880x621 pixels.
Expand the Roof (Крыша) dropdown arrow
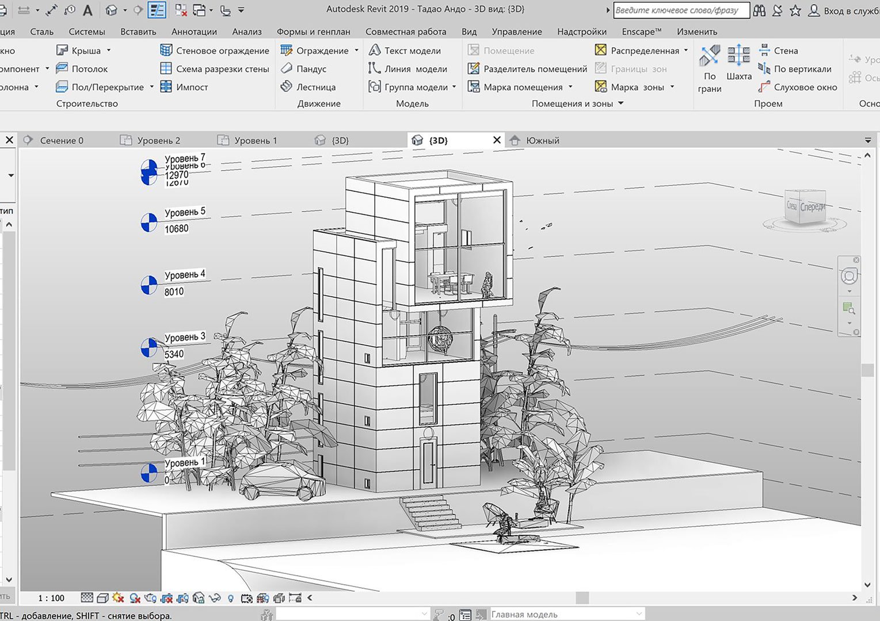click(x=109, y=51)
